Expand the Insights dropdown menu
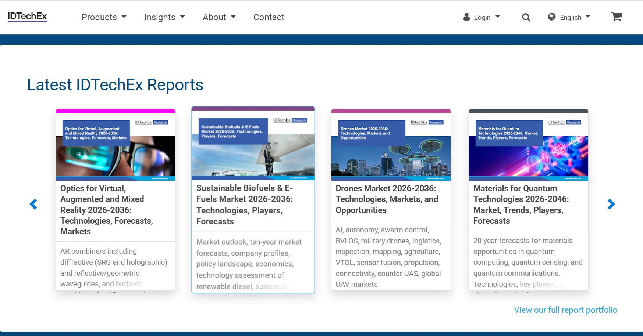The height and width of the screenshot is (336, 643). [164, 17]
